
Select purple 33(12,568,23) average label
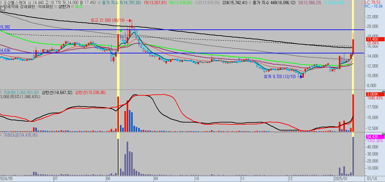pos(310,3)
